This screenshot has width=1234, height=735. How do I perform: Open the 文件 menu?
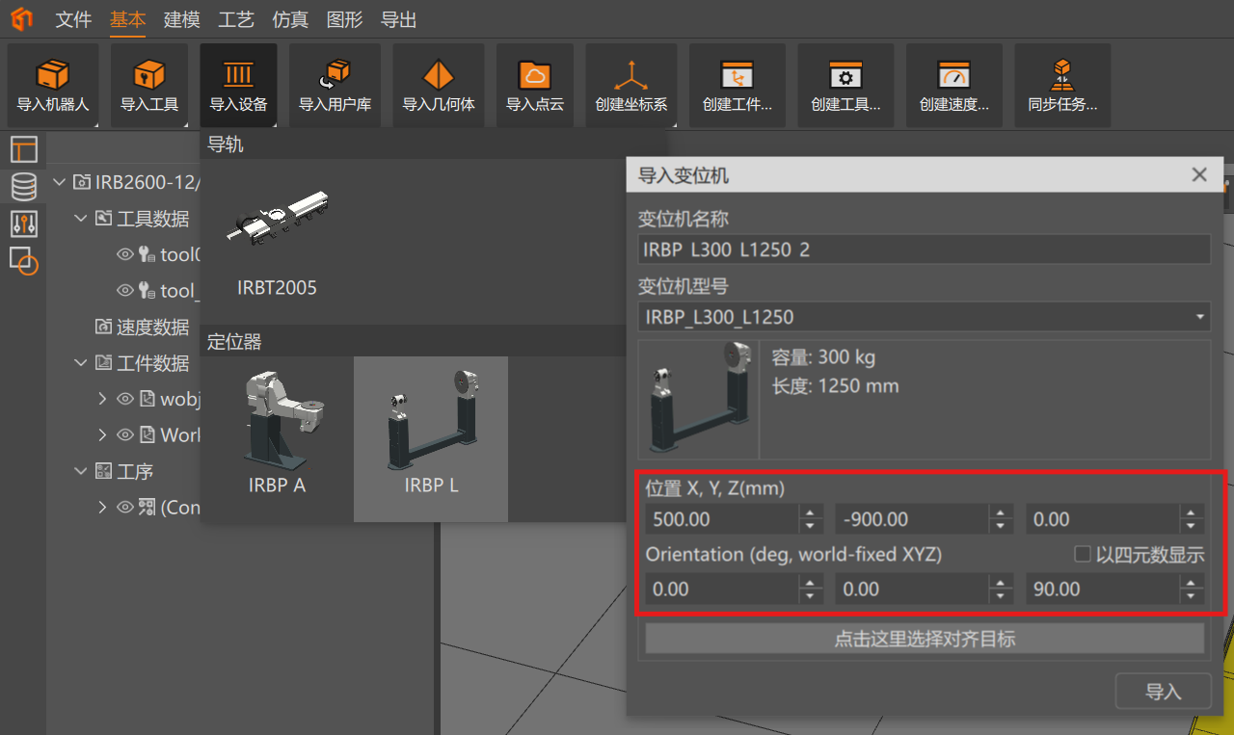73,19
